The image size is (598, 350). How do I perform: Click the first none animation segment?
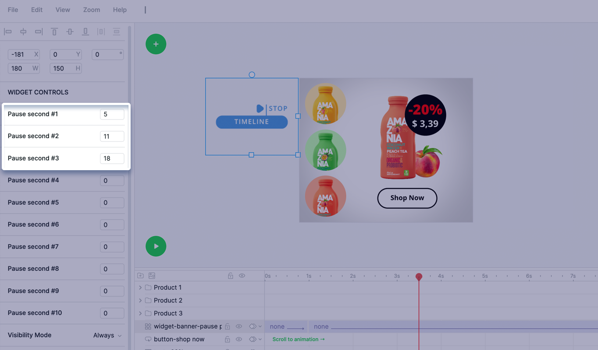(285, 326)
